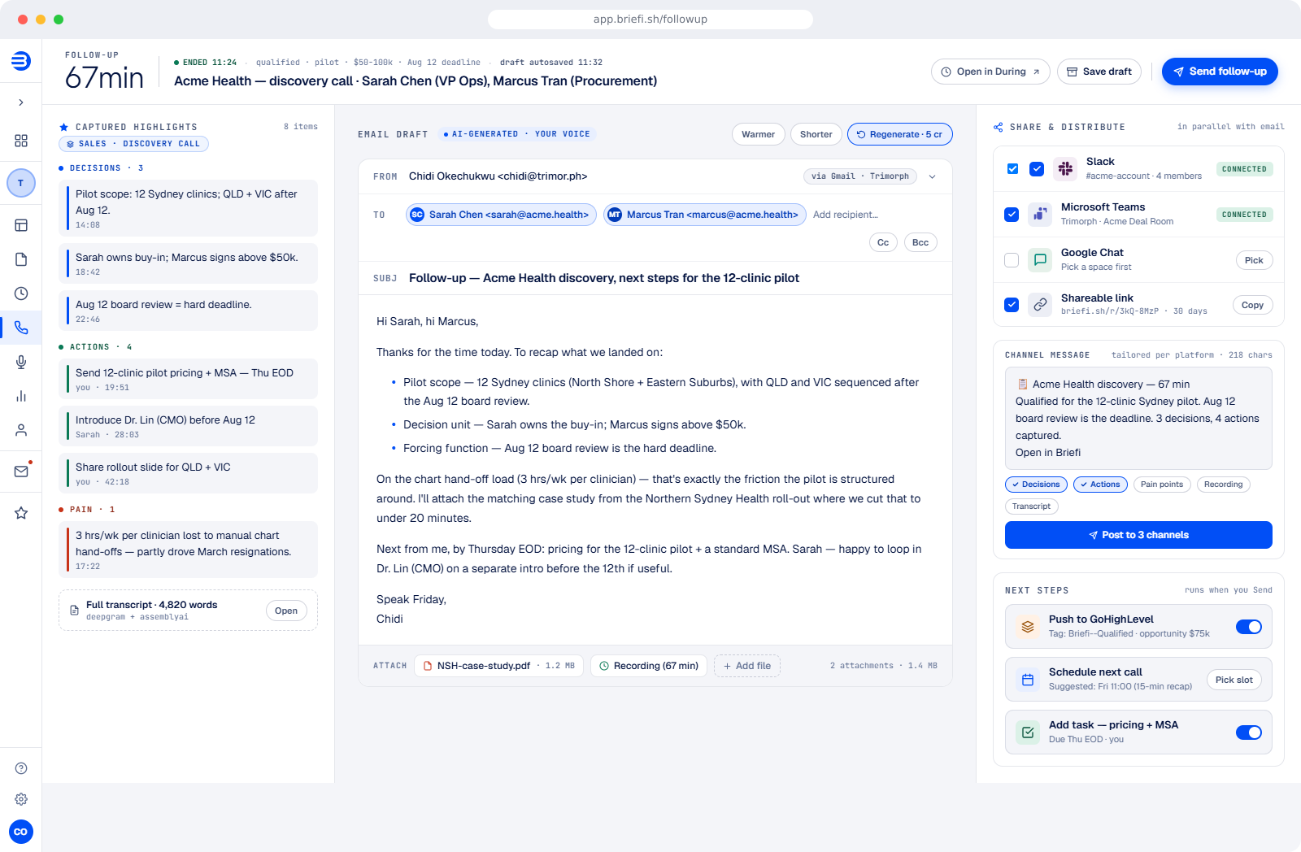
Task: Pick a slot for the next call
Action: click(x=1234, y=680)
